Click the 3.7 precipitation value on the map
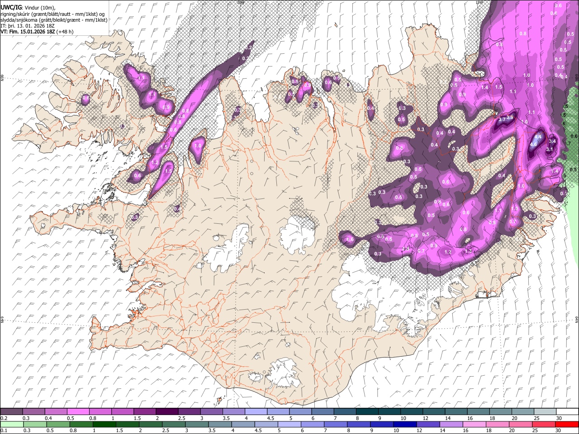The width and height of the screenshot is (579, 434). pyautogui.click(x=502, y=120)
